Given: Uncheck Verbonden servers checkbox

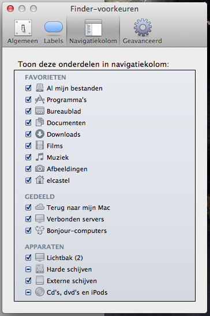Looking at the screenshot, I should pyautogui.click(x=28, y=219).
